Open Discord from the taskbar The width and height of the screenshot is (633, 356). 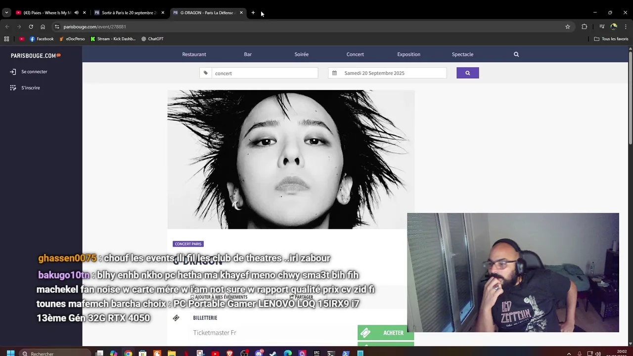(x=259, y=354)
